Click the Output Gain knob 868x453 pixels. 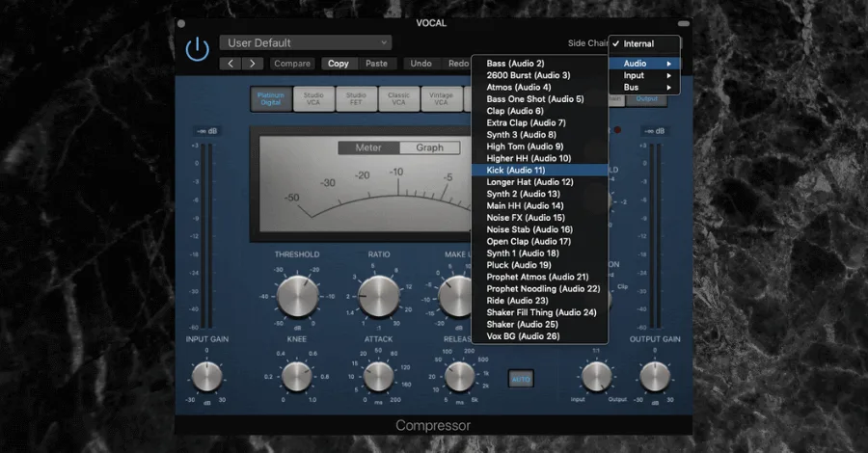pyautogui.click(x=655, y=377)
